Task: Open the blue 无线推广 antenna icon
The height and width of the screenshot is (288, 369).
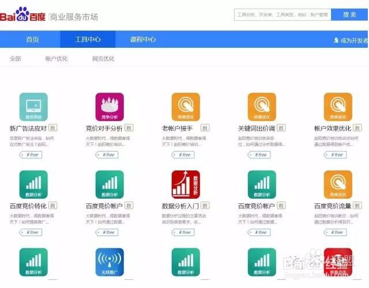Action: (x=110, y=262)
